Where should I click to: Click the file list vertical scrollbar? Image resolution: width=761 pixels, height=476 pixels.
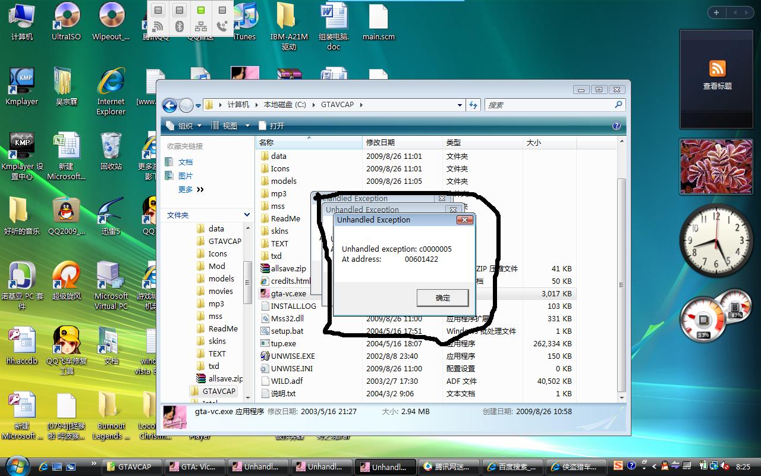622,270
